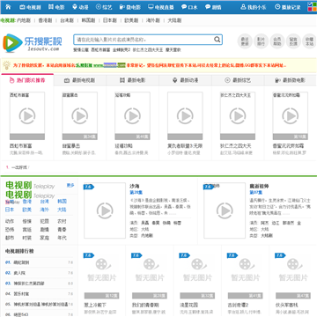The height and width of the screenshot is (317, 317).
Task: Filter TV dramas by 内地剧
Action: (x=24, y=20)
